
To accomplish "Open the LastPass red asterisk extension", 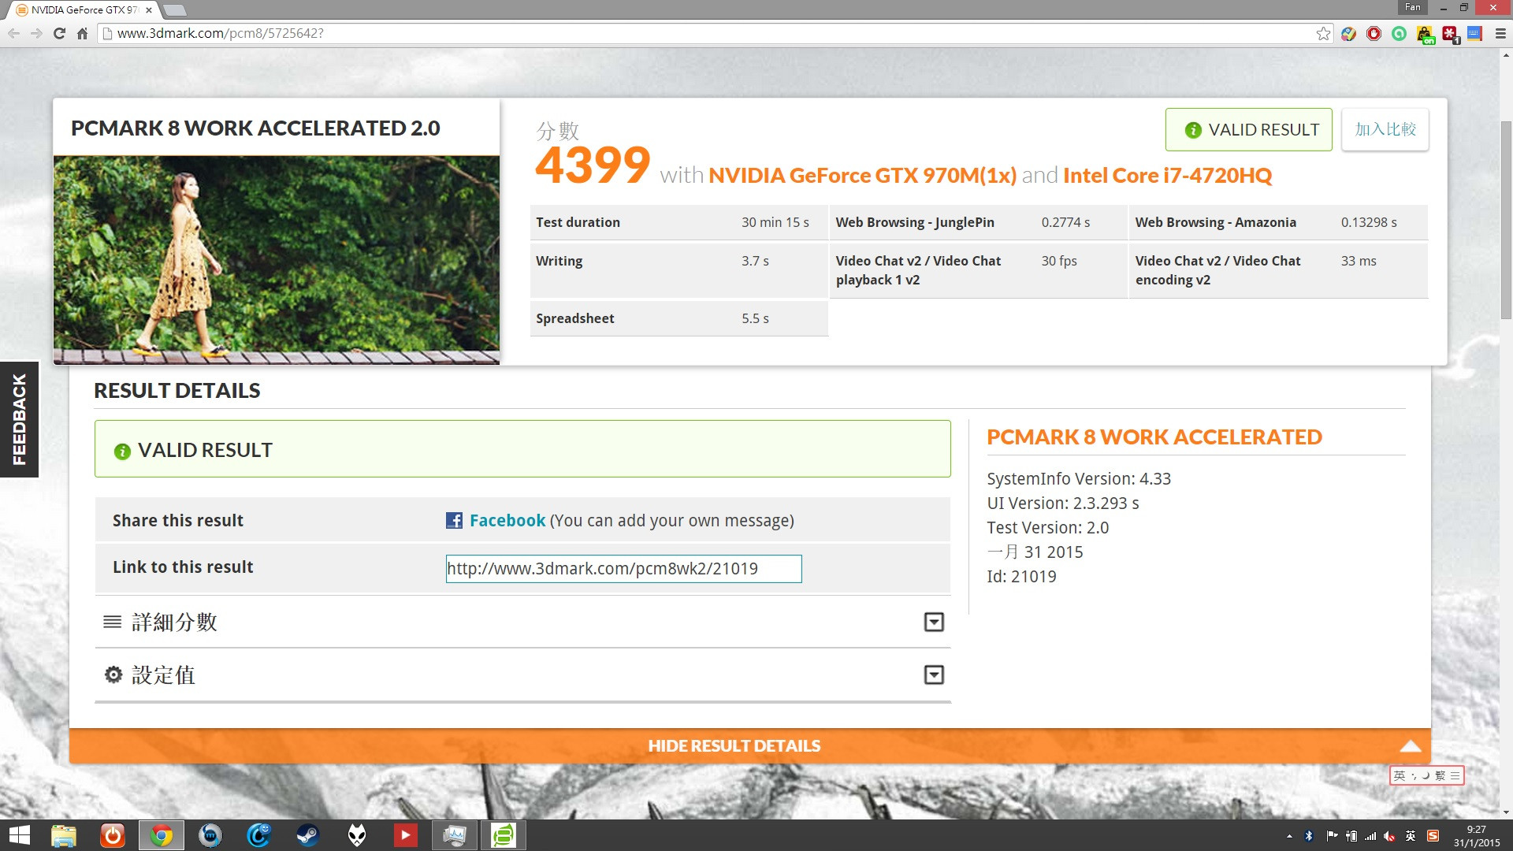I will 1450,34.
